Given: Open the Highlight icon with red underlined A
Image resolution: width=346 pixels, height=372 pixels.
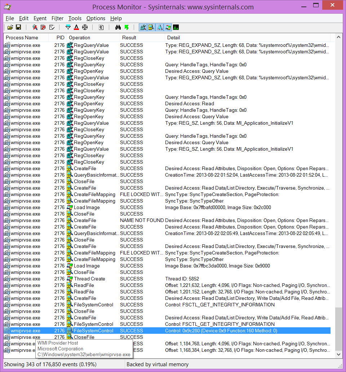Looking at the screenshot, I should pos(76,27).
